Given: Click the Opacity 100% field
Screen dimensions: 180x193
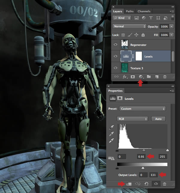Looking at the screenshot, I should (x=164, y=27).
